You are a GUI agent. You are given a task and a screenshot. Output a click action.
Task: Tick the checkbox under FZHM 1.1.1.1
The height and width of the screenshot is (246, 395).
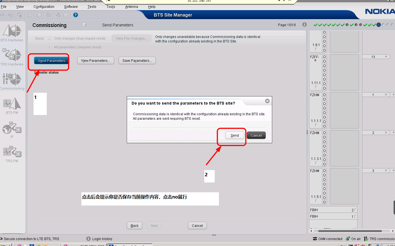click(316, 125)
